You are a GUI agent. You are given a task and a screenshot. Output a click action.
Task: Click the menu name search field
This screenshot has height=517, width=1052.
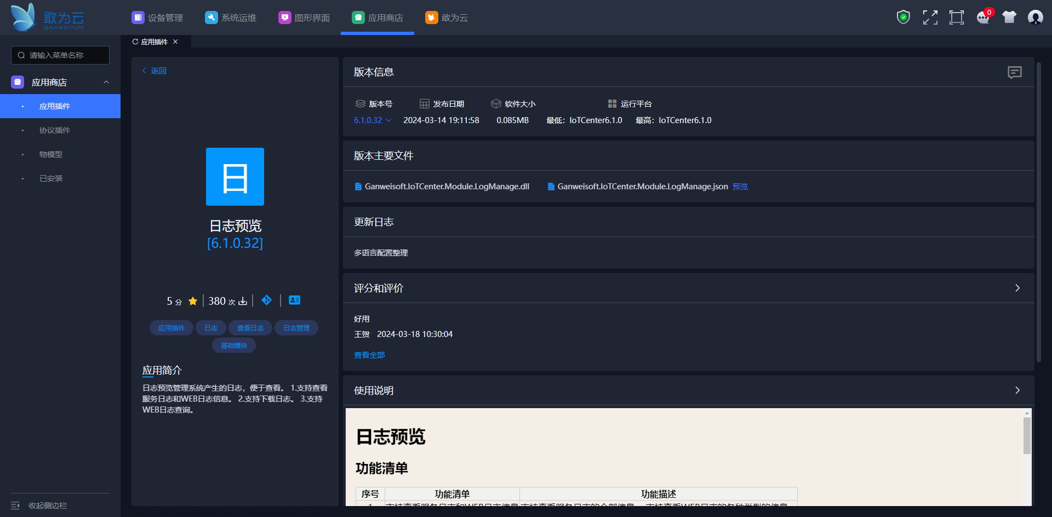pyautogui.click(x=60, y=55)
